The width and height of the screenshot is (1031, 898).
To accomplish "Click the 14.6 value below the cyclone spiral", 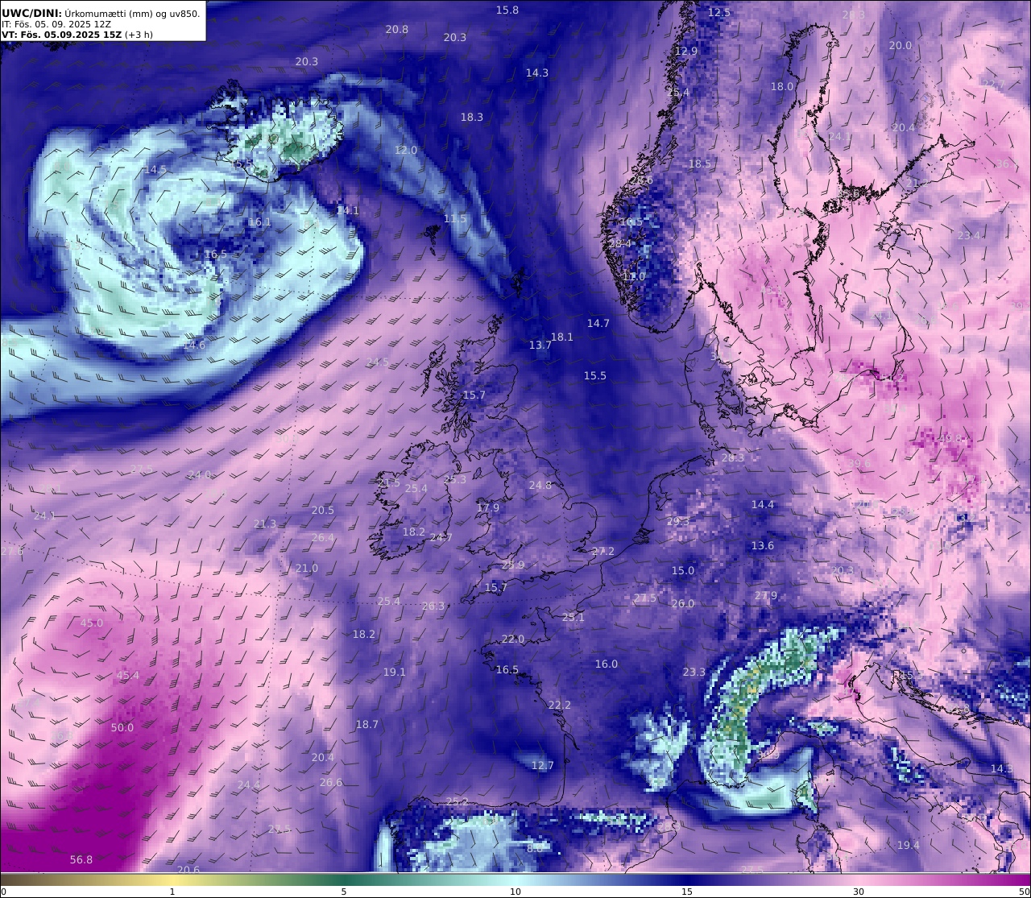I will click(194, 346).
